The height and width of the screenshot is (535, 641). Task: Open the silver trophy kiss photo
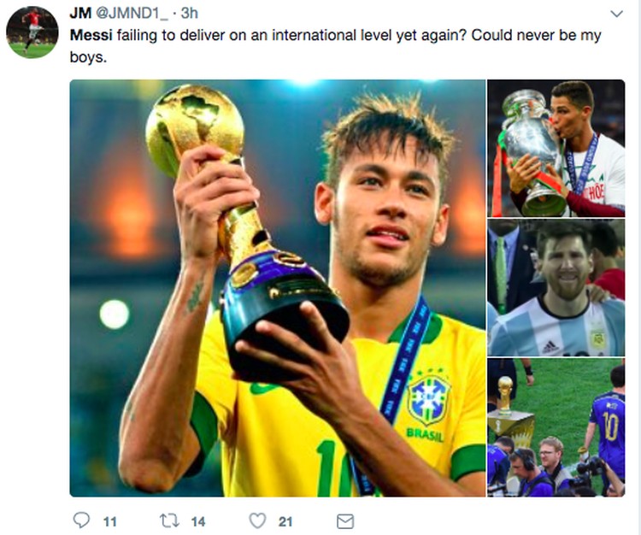coord(556,148)
